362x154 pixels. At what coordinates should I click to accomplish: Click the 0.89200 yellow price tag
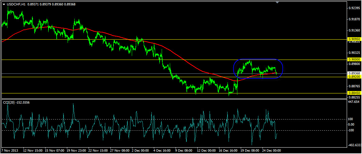pyautogui.click(x=354, y=76)
